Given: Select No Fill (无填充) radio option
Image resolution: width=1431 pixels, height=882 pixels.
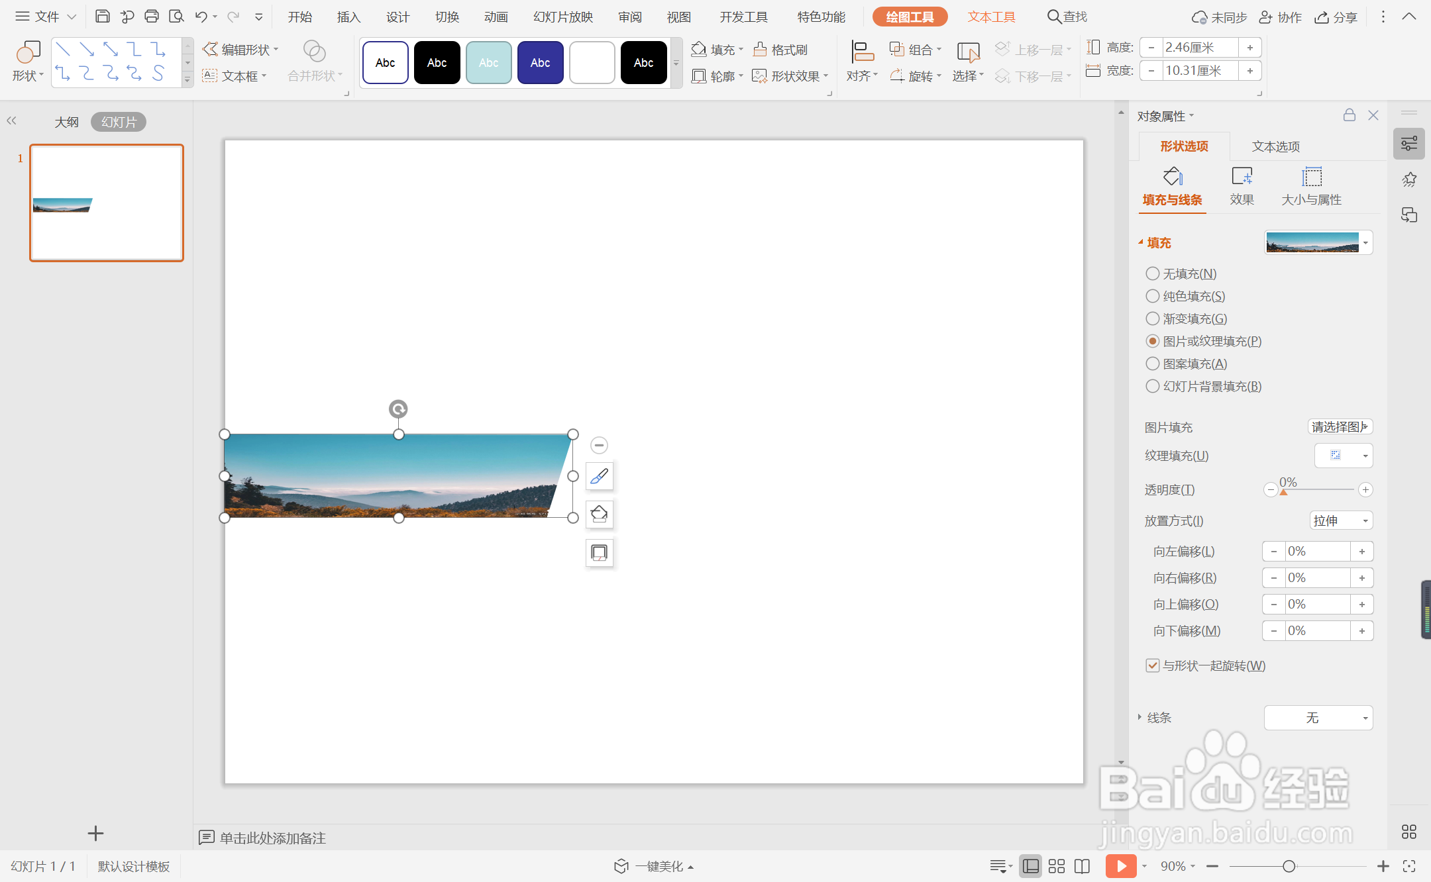Looking at the screenshot, I should tap(1153, 273).
